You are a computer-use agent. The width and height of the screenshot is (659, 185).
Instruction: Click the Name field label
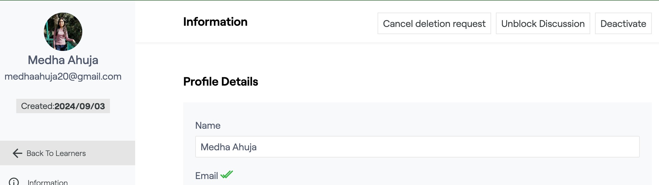click(x=208, y=126)
